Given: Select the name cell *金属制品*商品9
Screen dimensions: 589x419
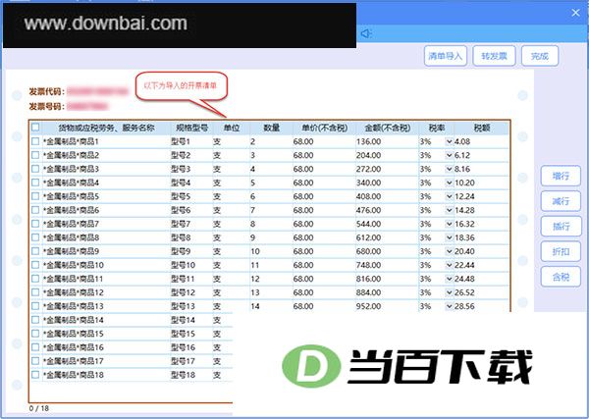Looking at the screenshot, I should pyautogui.click(x=106, y=251).
